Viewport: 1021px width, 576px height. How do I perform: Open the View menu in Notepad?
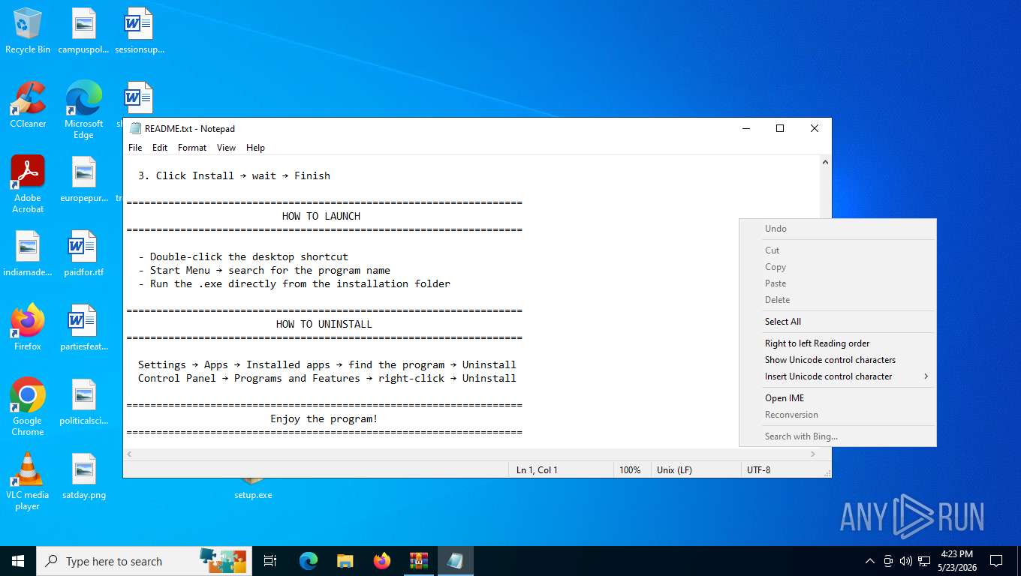pos(226,148)
